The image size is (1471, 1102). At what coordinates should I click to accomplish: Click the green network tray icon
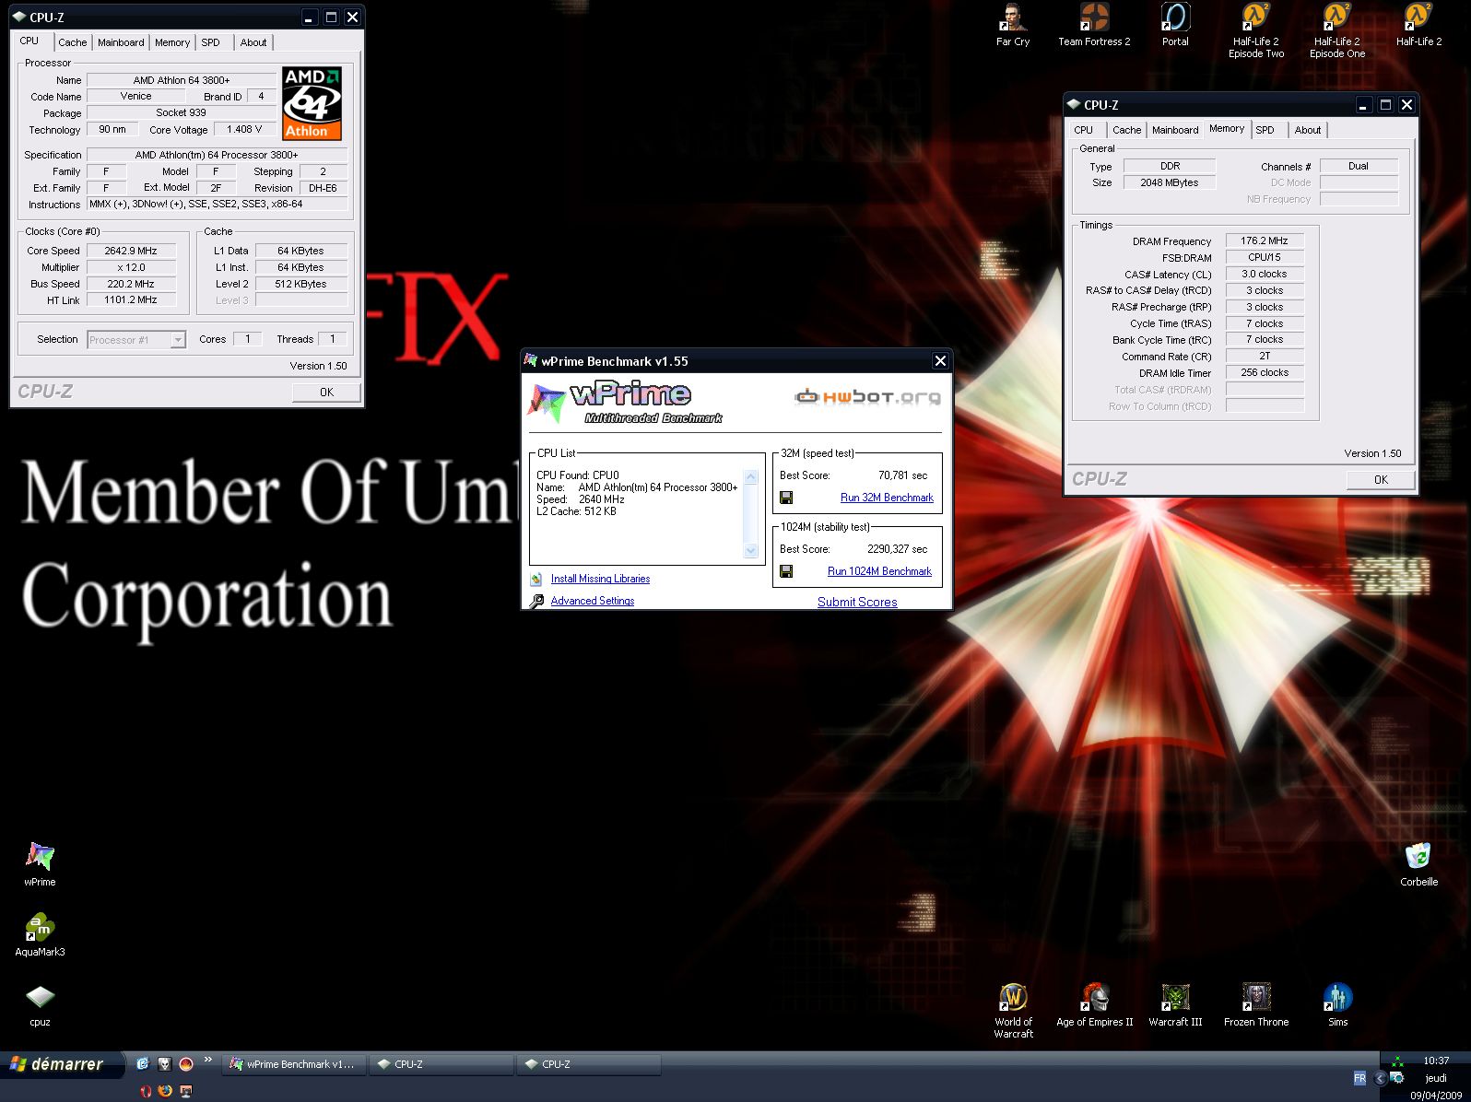(1397, 1061)
